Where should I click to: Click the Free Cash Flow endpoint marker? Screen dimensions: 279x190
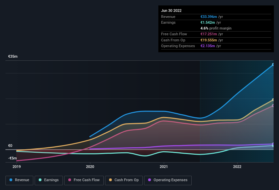(273, 106)
